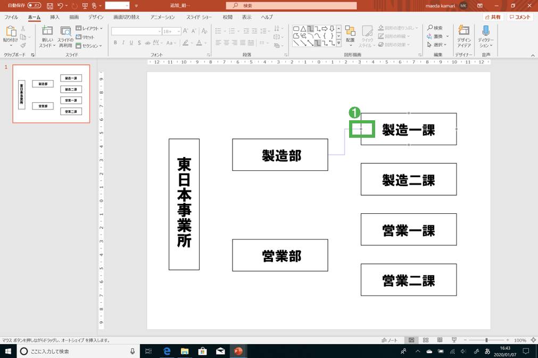Viewport: 538px width, 358px height.
Task: Select the triangle shape in gallery
Action: coord(303,29)
